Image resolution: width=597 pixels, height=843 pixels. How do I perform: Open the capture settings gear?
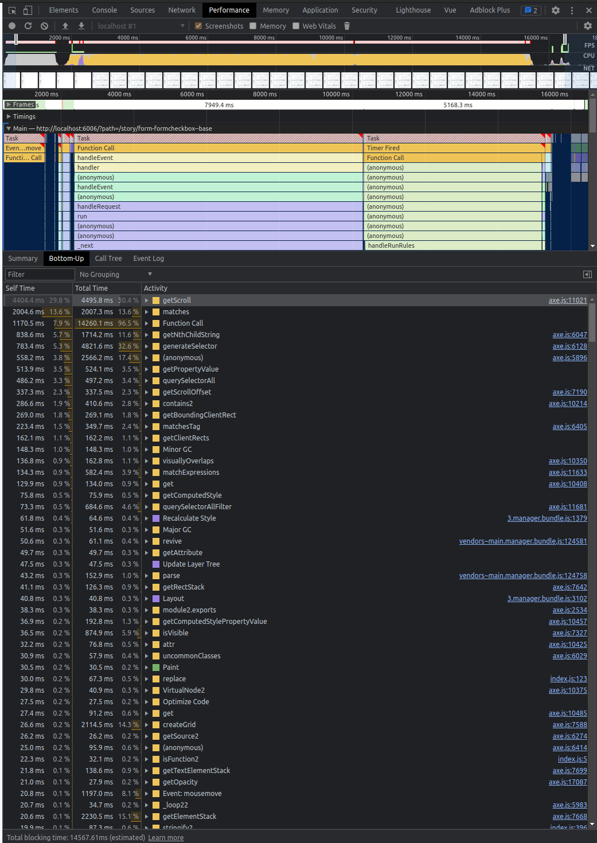587,26
